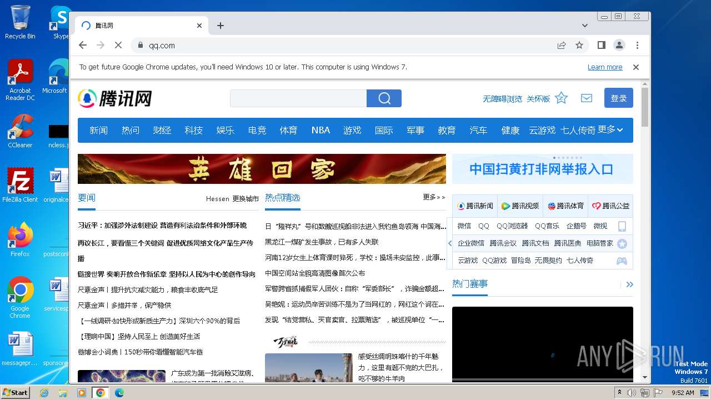711x400 pixels.
Task: Open a new Chrome tab
Action: (221, 26)
